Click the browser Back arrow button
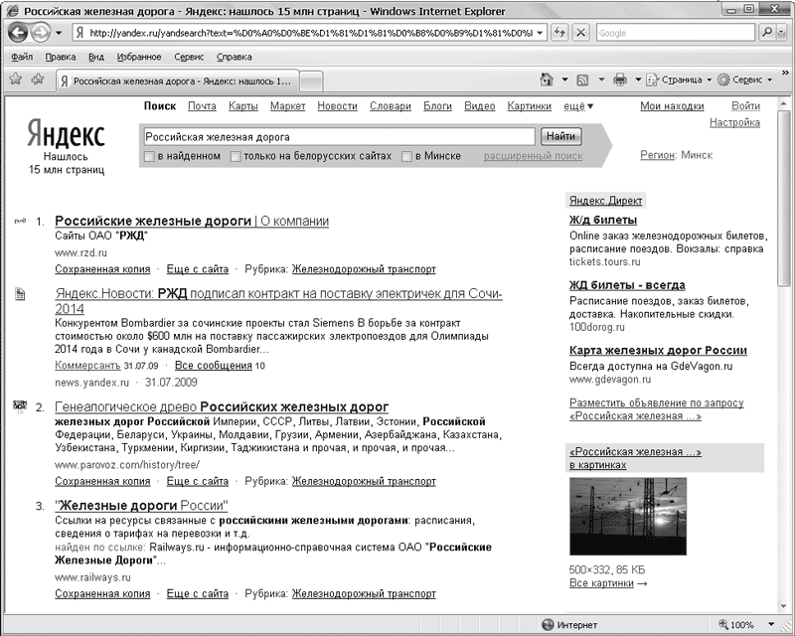The height and width of the screenshot is (636, 795). pyautogui.click(x=18, y=33)
